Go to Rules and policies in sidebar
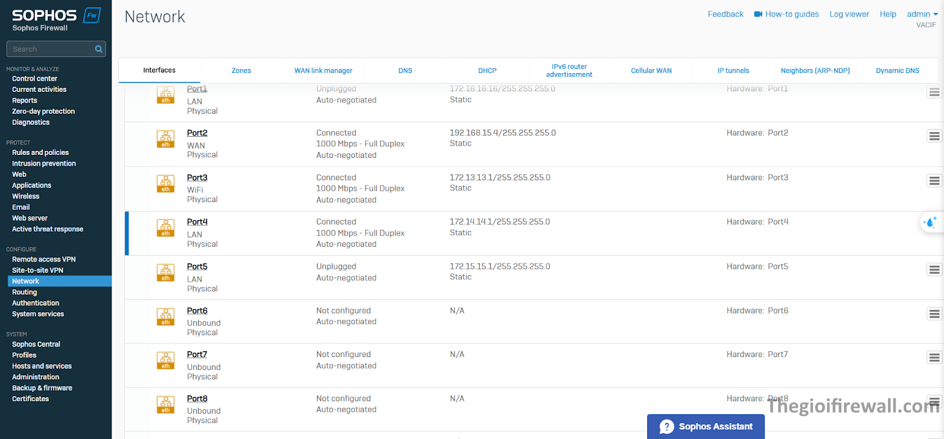 [x=40, y=153]
